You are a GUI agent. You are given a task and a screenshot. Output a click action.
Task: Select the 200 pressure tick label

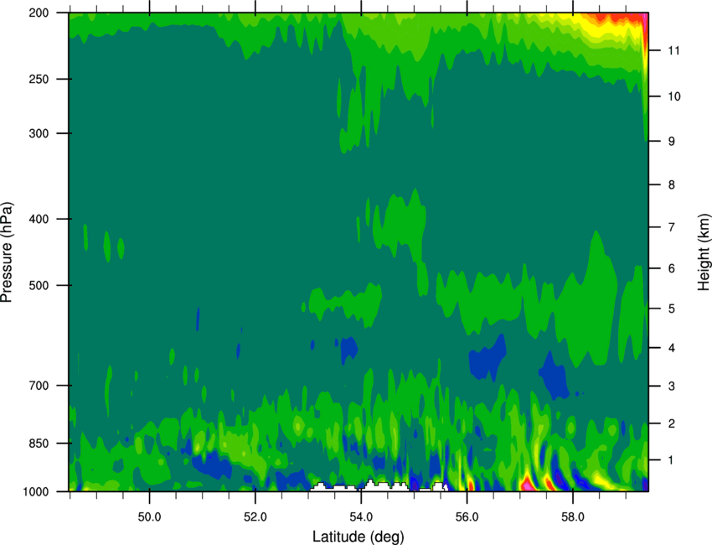[39, 13]
